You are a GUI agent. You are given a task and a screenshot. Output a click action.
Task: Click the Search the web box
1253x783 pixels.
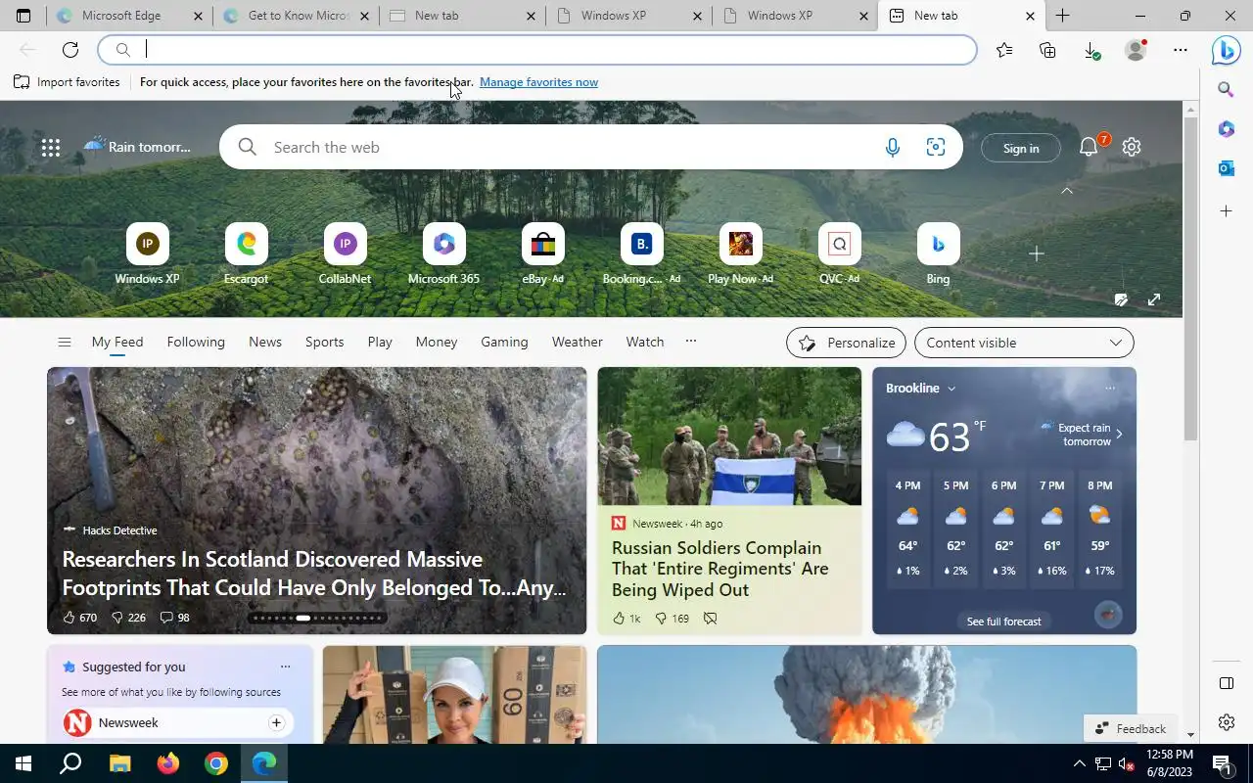click(x=591, y=147)
